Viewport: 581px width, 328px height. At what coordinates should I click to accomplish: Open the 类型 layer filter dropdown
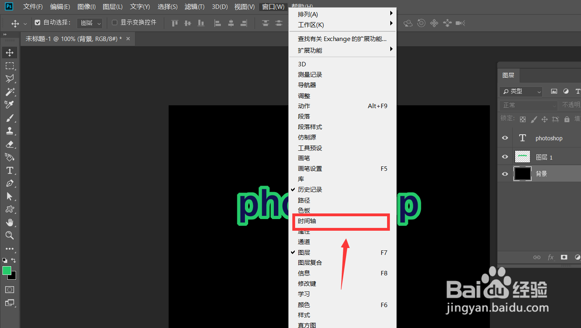pos(521,92)
